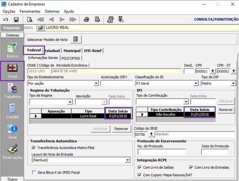239x181 pixels.
Task: Go to next record arrow
Action: pyautogui.click(x=62, y=20)
